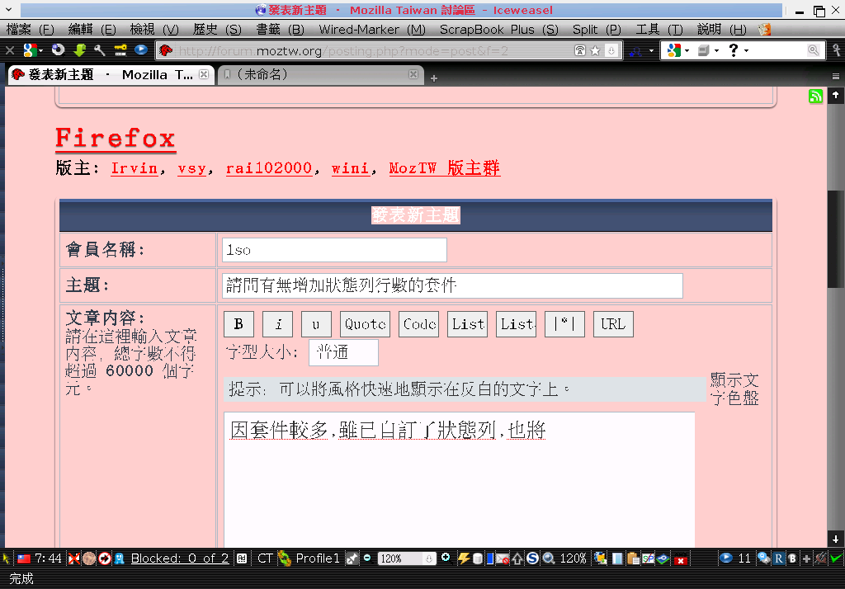Open moderator Irvin's profile link
This screenshot has width=845, height=589.
135,168
